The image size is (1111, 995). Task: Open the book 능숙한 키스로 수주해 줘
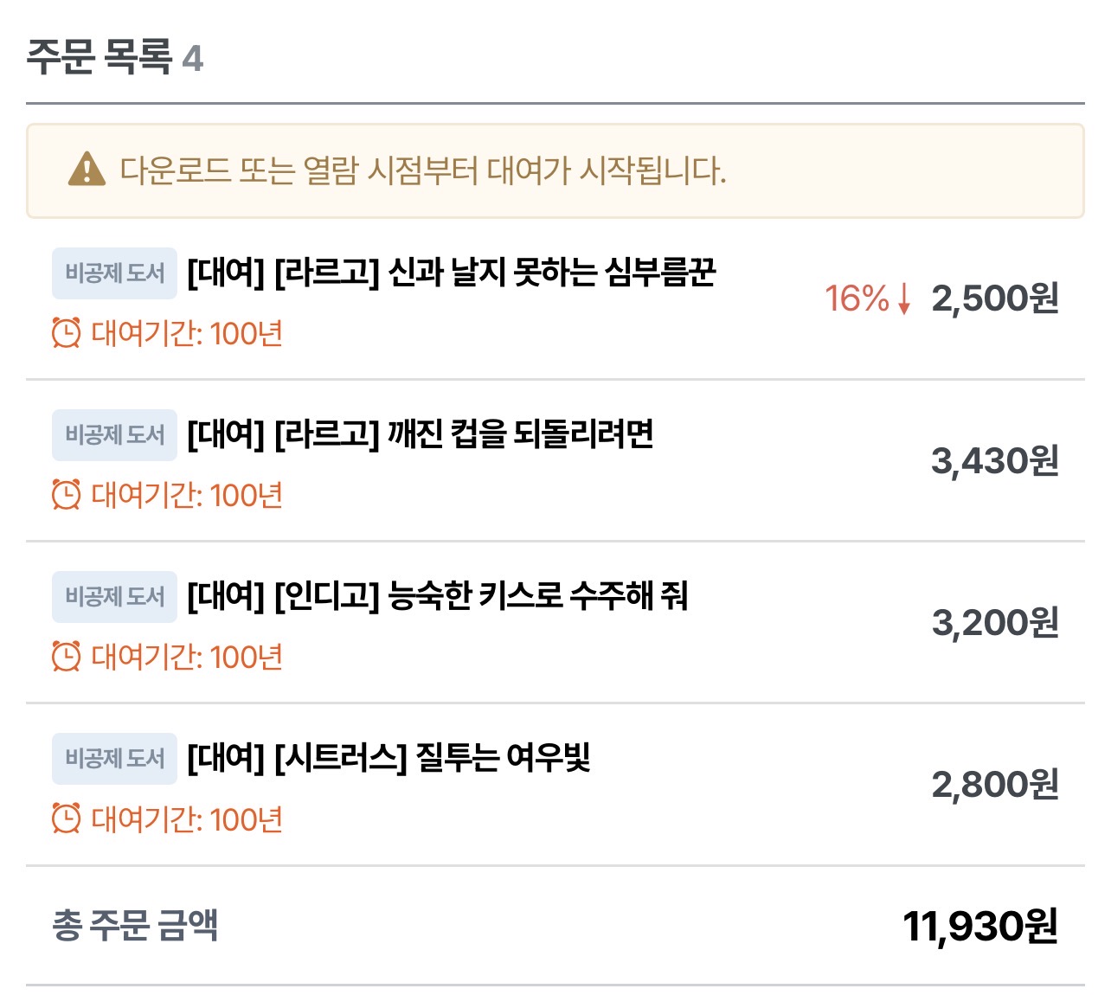(438, 597)
